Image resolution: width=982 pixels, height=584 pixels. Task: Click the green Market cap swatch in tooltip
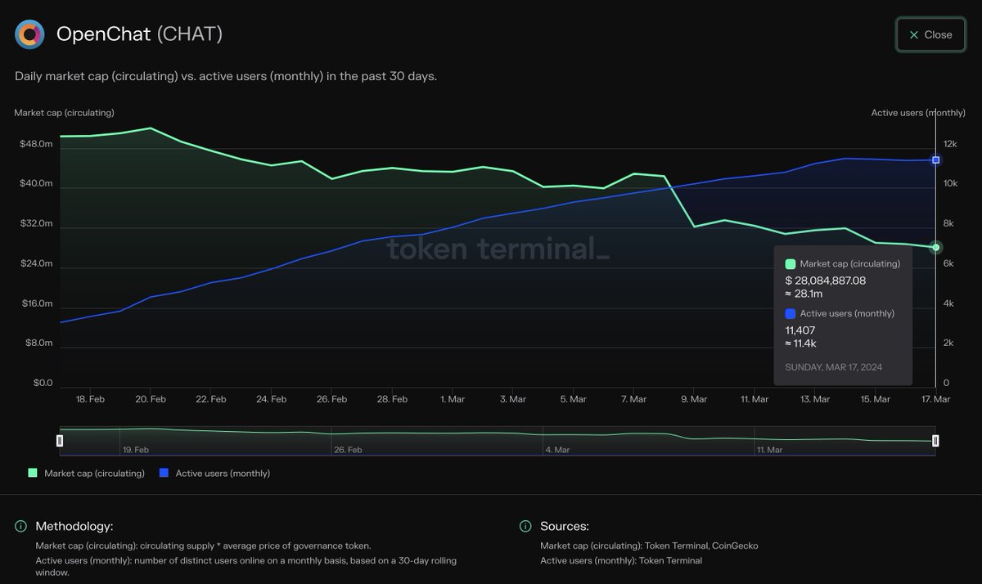pyautogui.click(x=791, y=264)
